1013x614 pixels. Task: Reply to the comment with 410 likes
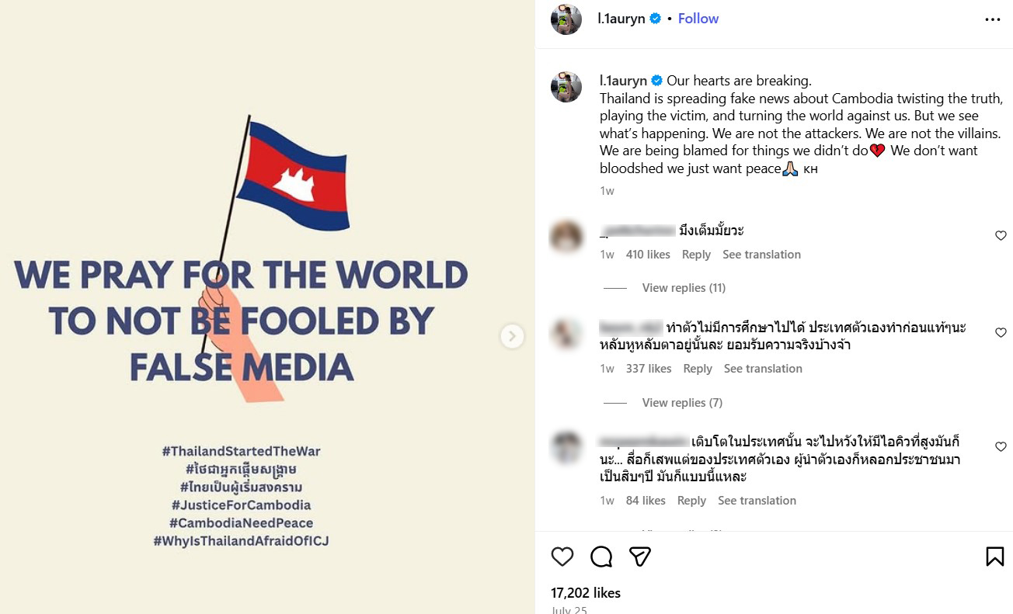696,255
